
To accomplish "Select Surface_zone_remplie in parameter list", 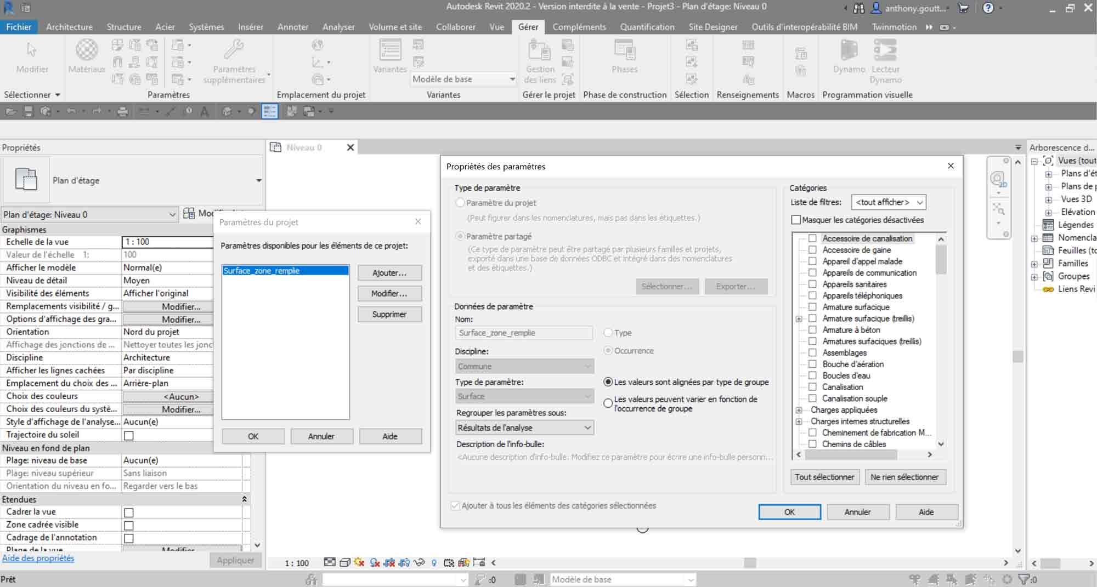I will pos(285,271).
